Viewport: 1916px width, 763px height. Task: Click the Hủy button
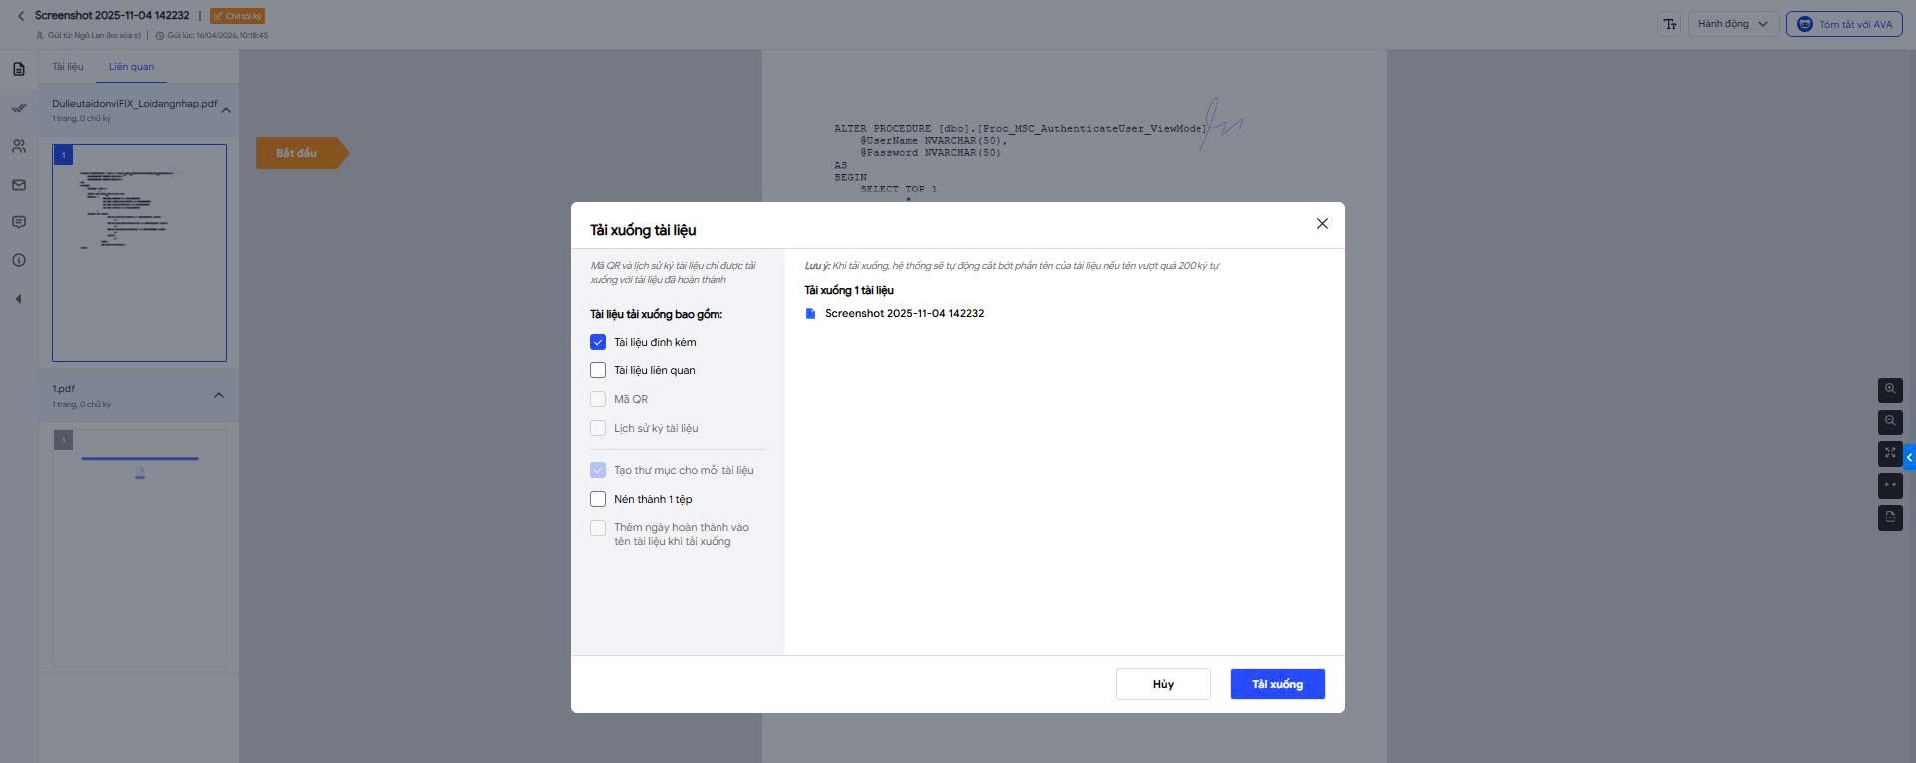click(1163, 684)
